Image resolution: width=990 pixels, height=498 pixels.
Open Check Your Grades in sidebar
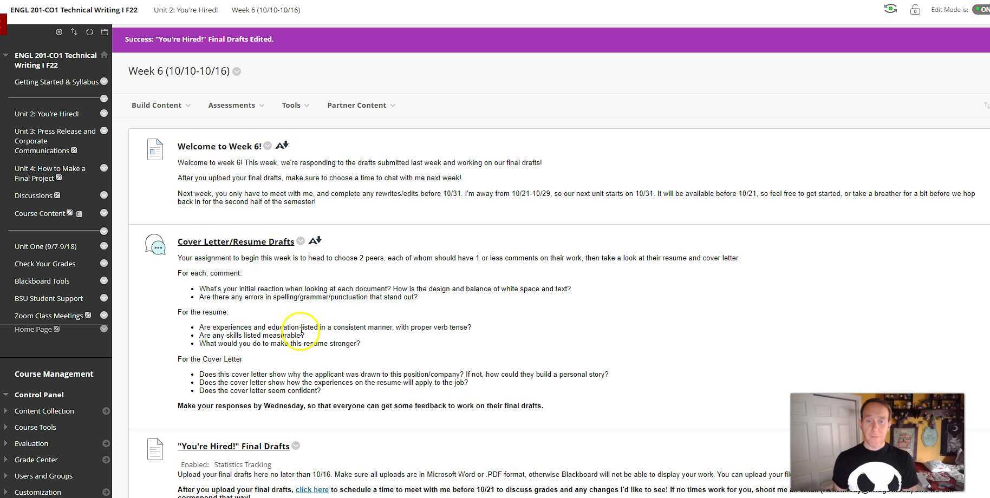[45, 264]
